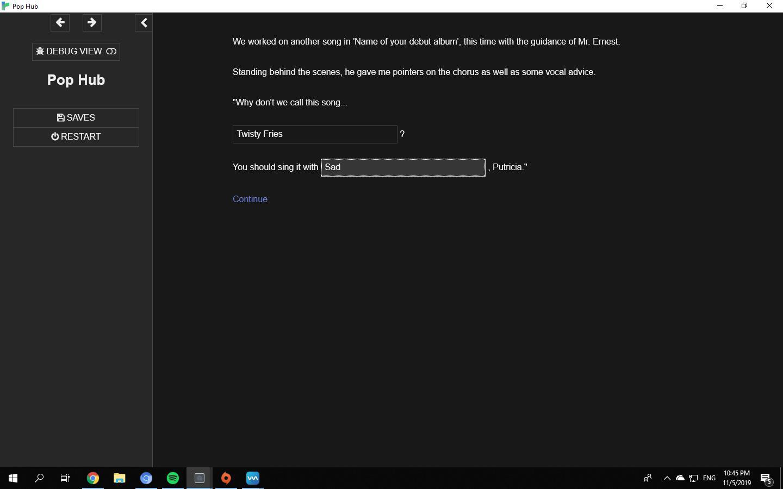Minimize the Pop Hub window
The width and height of the screenshot is (783, 489).
(720, 6)
